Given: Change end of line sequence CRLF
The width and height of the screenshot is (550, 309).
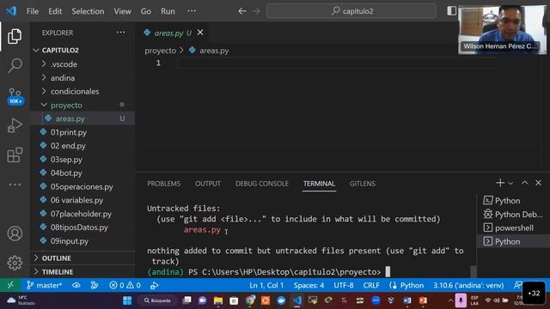Looking at the screenshot, I should point(371,286).
